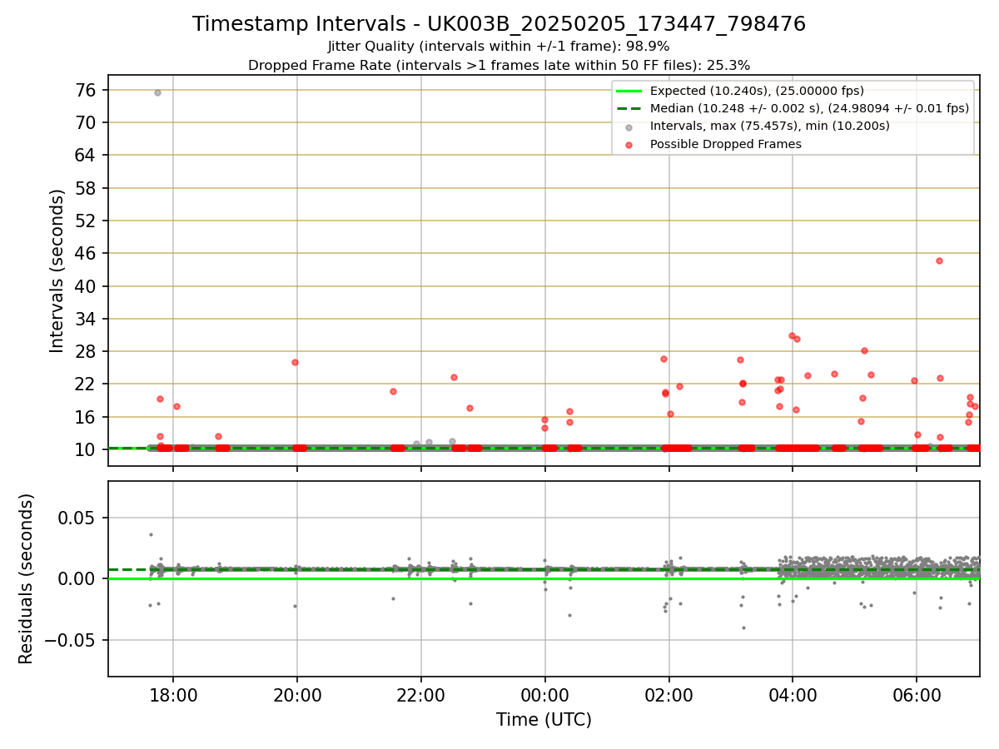Click the '18:00' x-axis tick label
The height and width of the screenshot is (749, 999).
click(x=173, y=696)
